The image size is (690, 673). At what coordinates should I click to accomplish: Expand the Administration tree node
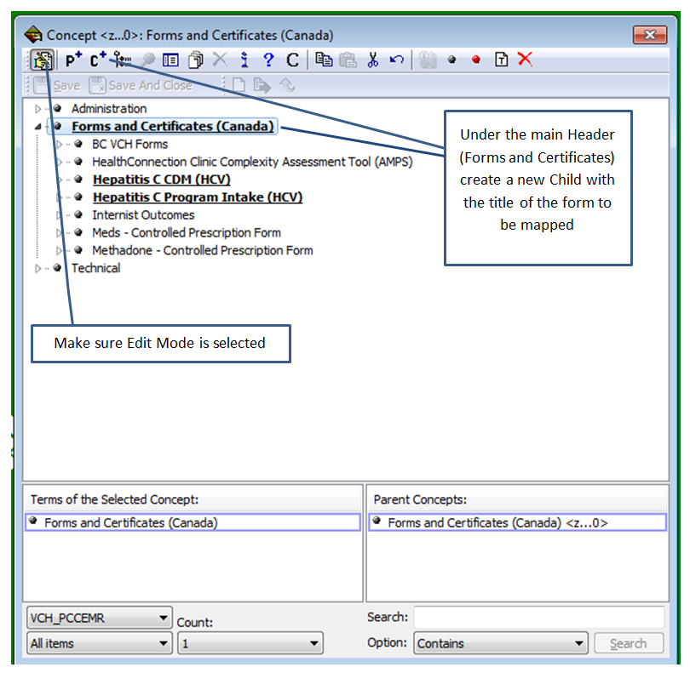coord(37,109)
